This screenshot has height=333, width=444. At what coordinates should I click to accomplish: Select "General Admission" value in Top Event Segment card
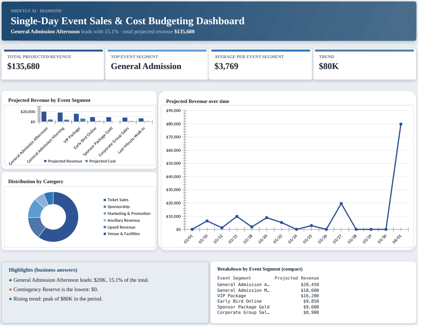(146, 66)
